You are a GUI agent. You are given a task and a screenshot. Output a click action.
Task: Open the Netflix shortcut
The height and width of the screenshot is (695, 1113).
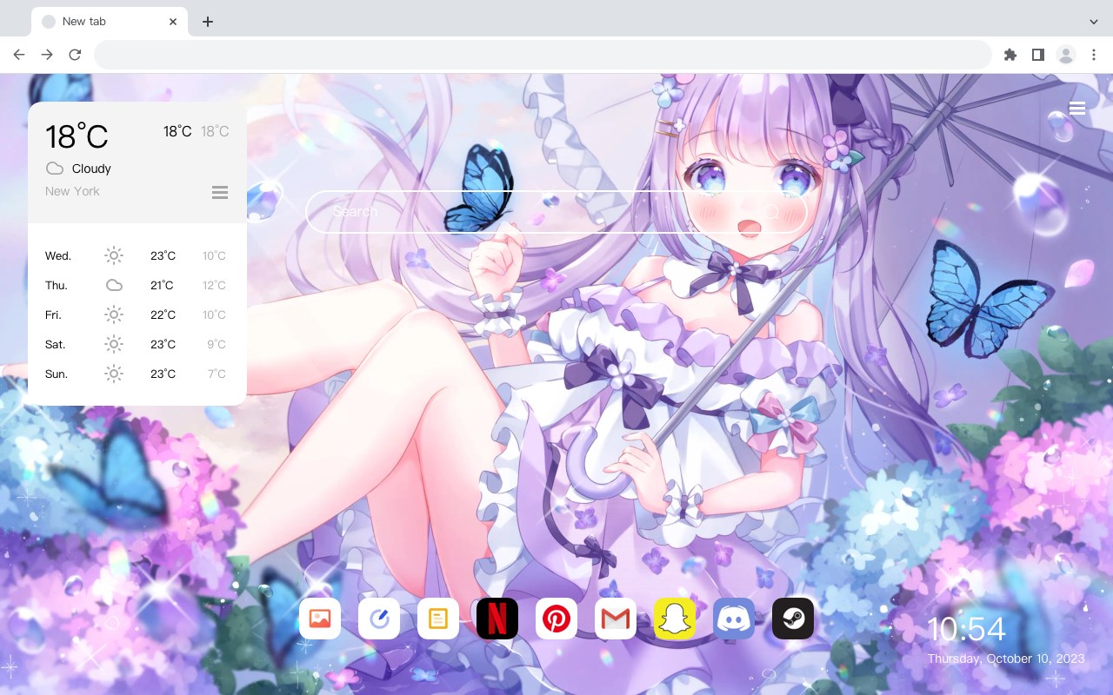pos(497,619)
